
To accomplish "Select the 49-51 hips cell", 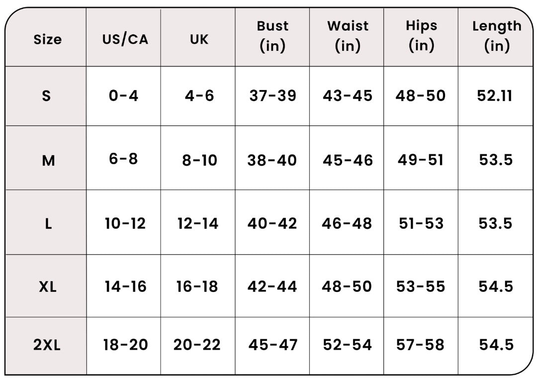I will 421,160.
